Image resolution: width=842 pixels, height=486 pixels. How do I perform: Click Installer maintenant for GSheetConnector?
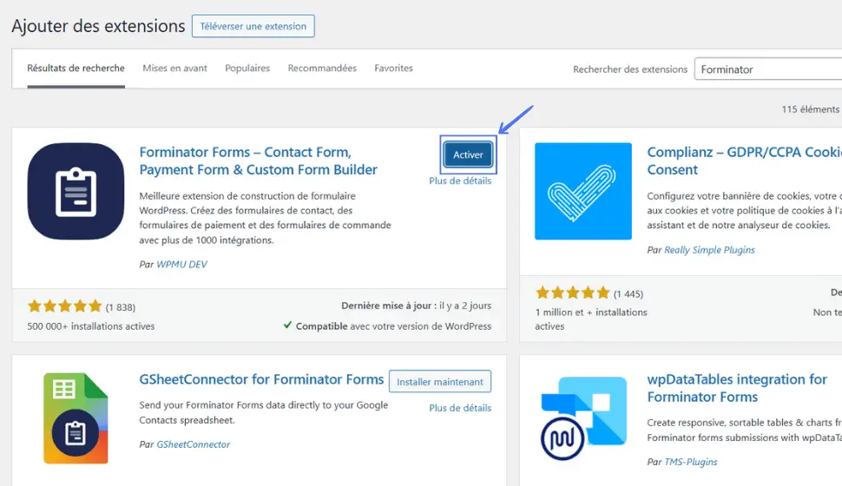coord(440,381)
